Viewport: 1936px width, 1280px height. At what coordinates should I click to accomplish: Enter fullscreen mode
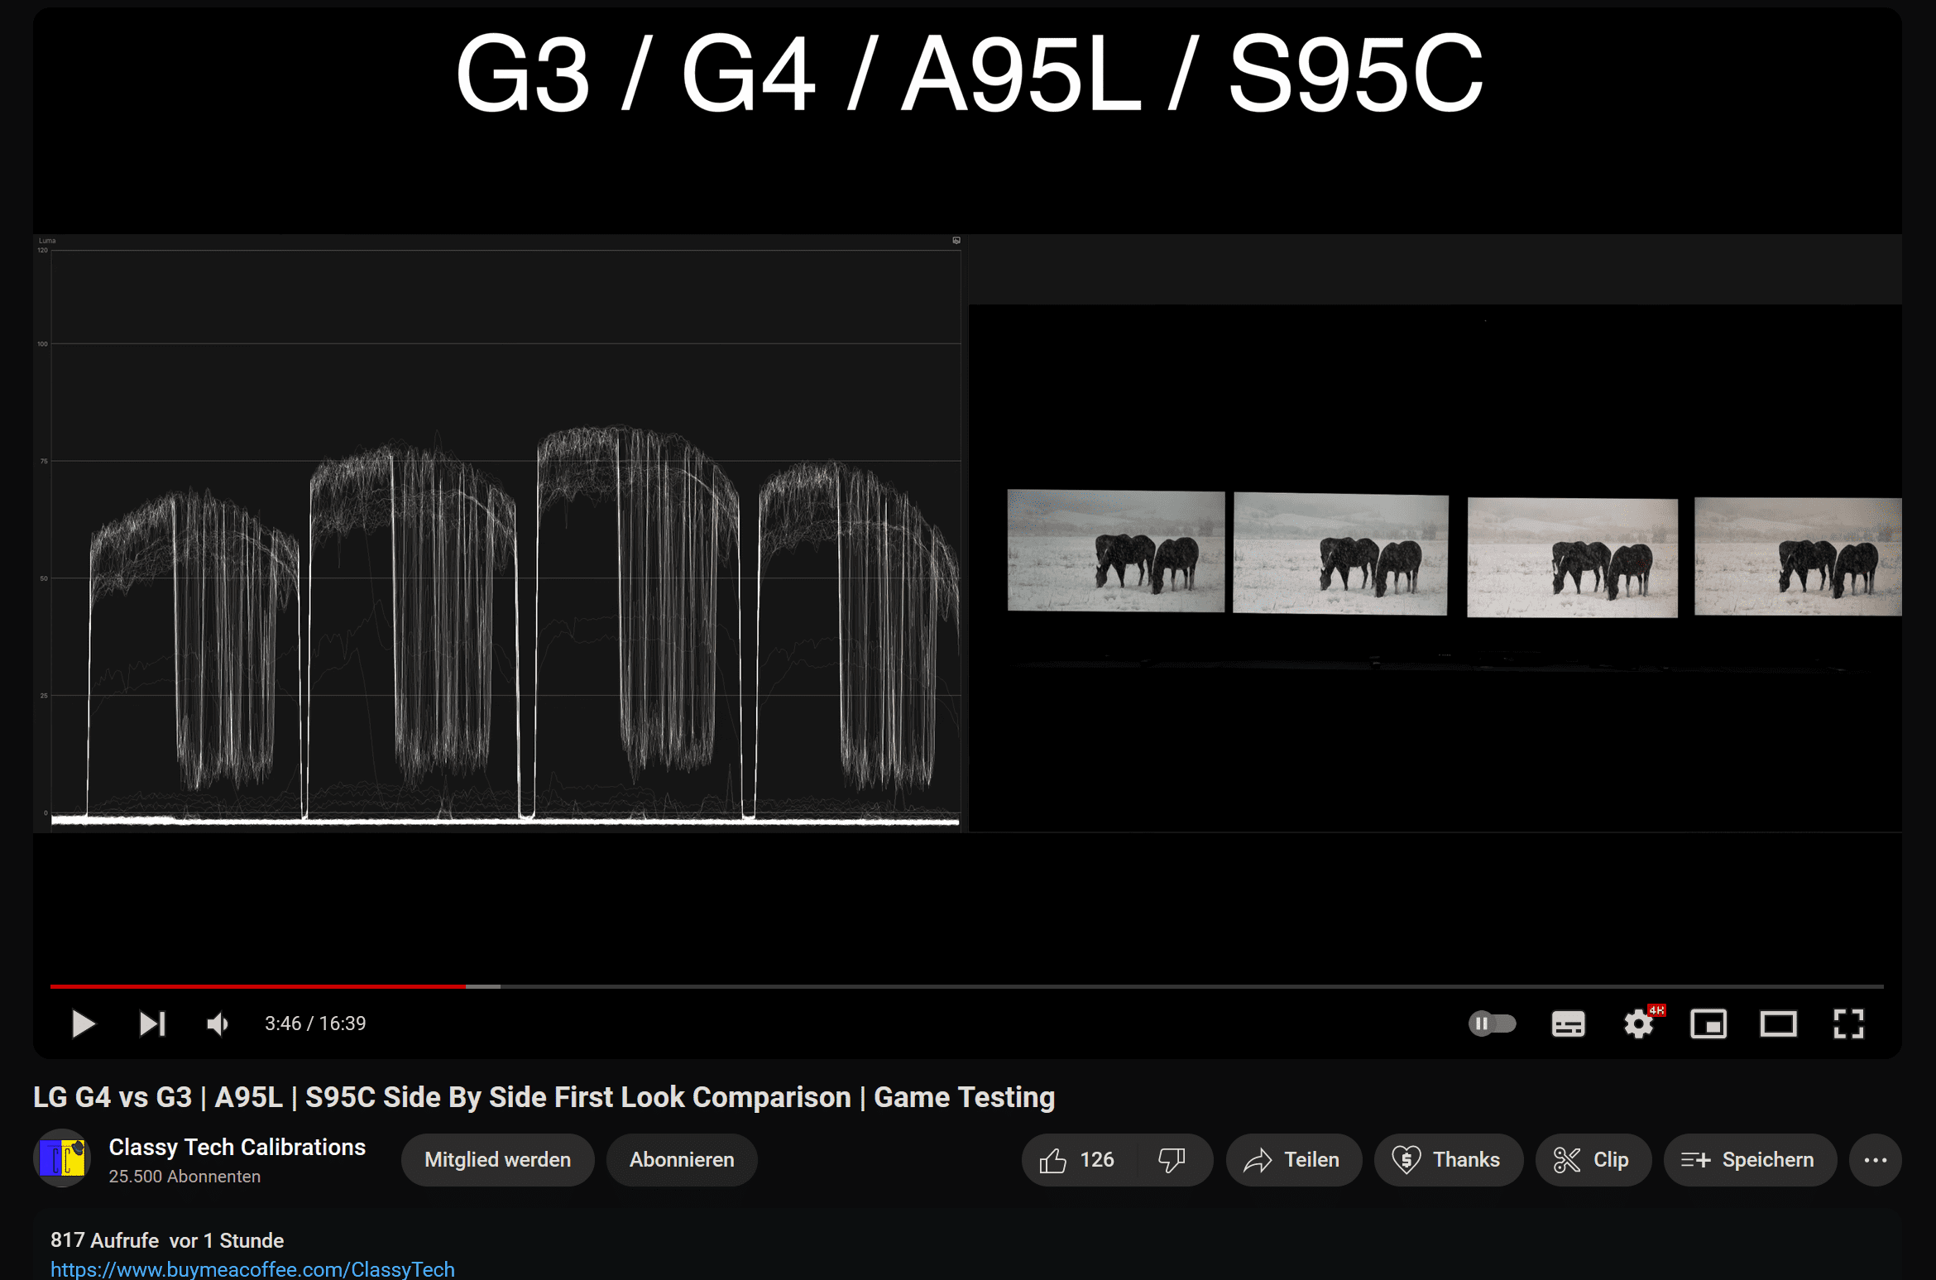point(1848,1024)
